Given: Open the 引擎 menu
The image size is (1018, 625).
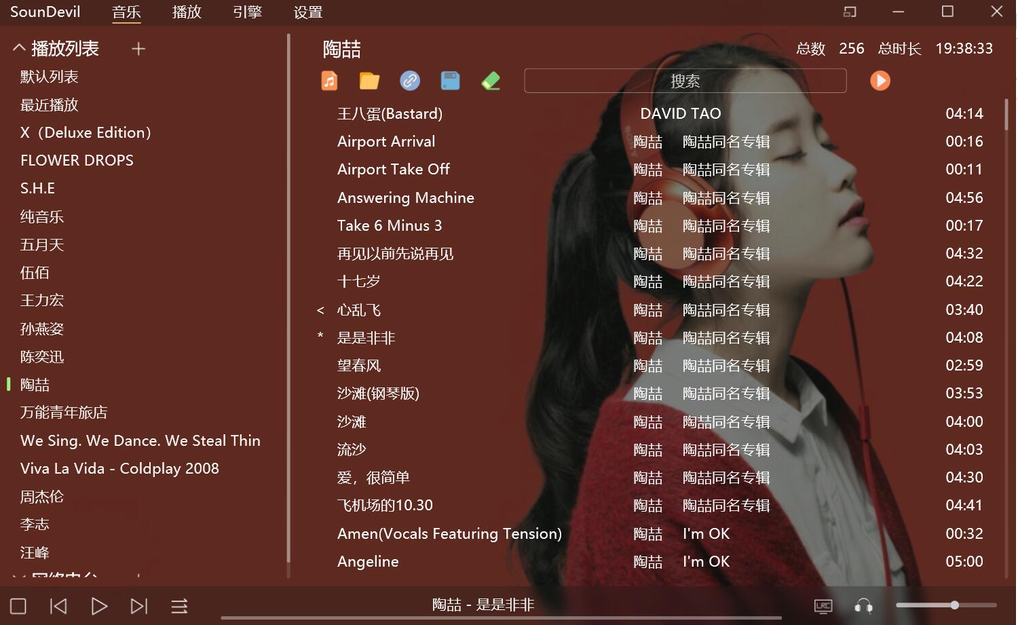Looking at the screenshot, I should 247,12.
